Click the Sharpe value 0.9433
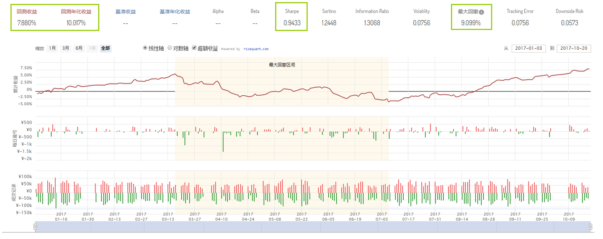 coord(291,23)
